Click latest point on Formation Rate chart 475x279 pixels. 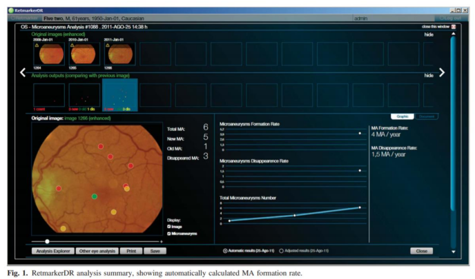pos(360,134)
